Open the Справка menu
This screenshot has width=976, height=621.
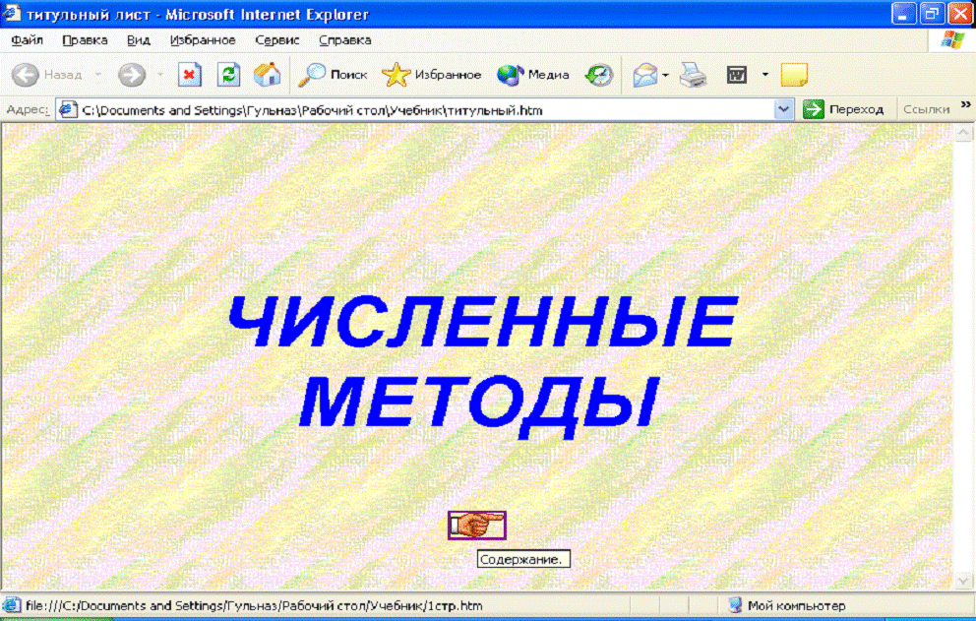click(x=344, y=40)
